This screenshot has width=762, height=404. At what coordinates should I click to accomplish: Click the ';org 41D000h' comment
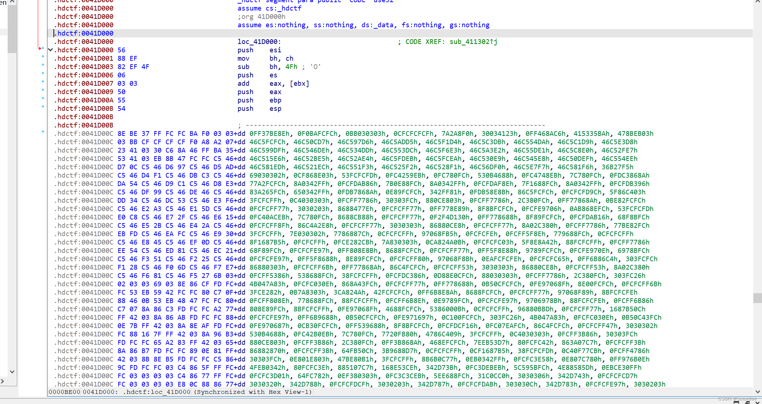pyautogui.click(x=262, y=17)
